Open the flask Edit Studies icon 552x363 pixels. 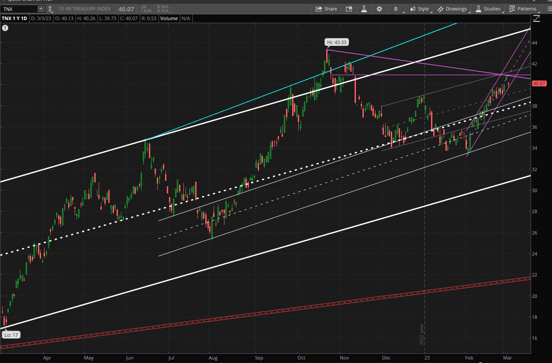363,9
